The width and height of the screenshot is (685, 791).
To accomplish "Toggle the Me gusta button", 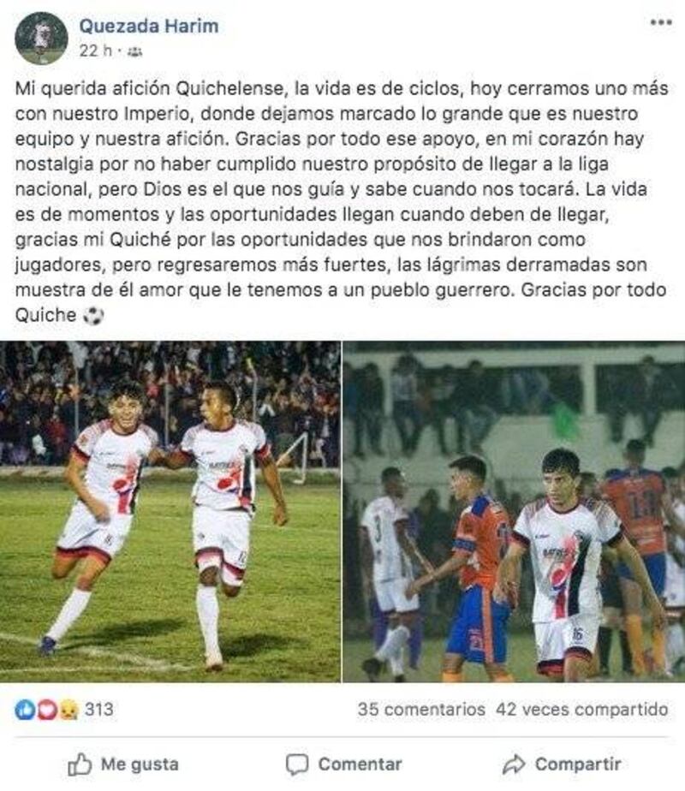I will [123, 764].
